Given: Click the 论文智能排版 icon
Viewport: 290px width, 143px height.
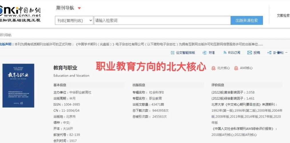Looking at the screenshot, I should pyautogui.click(x=172, y=53).
